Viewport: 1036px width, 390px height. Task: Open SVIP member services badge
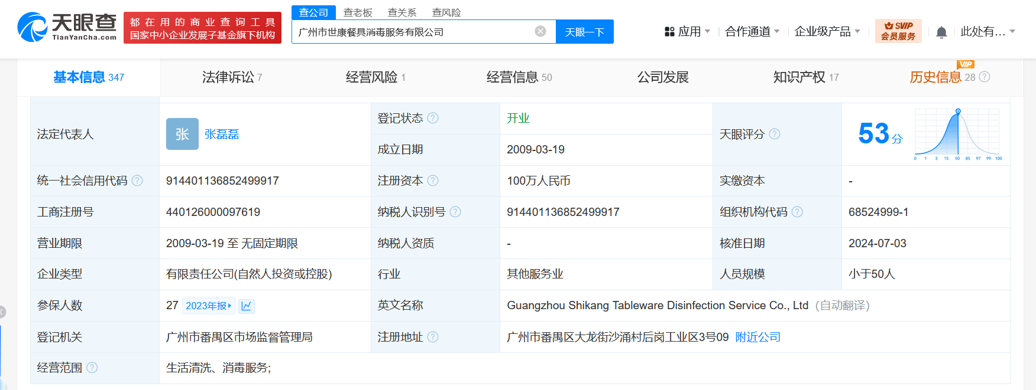point(898,31)
